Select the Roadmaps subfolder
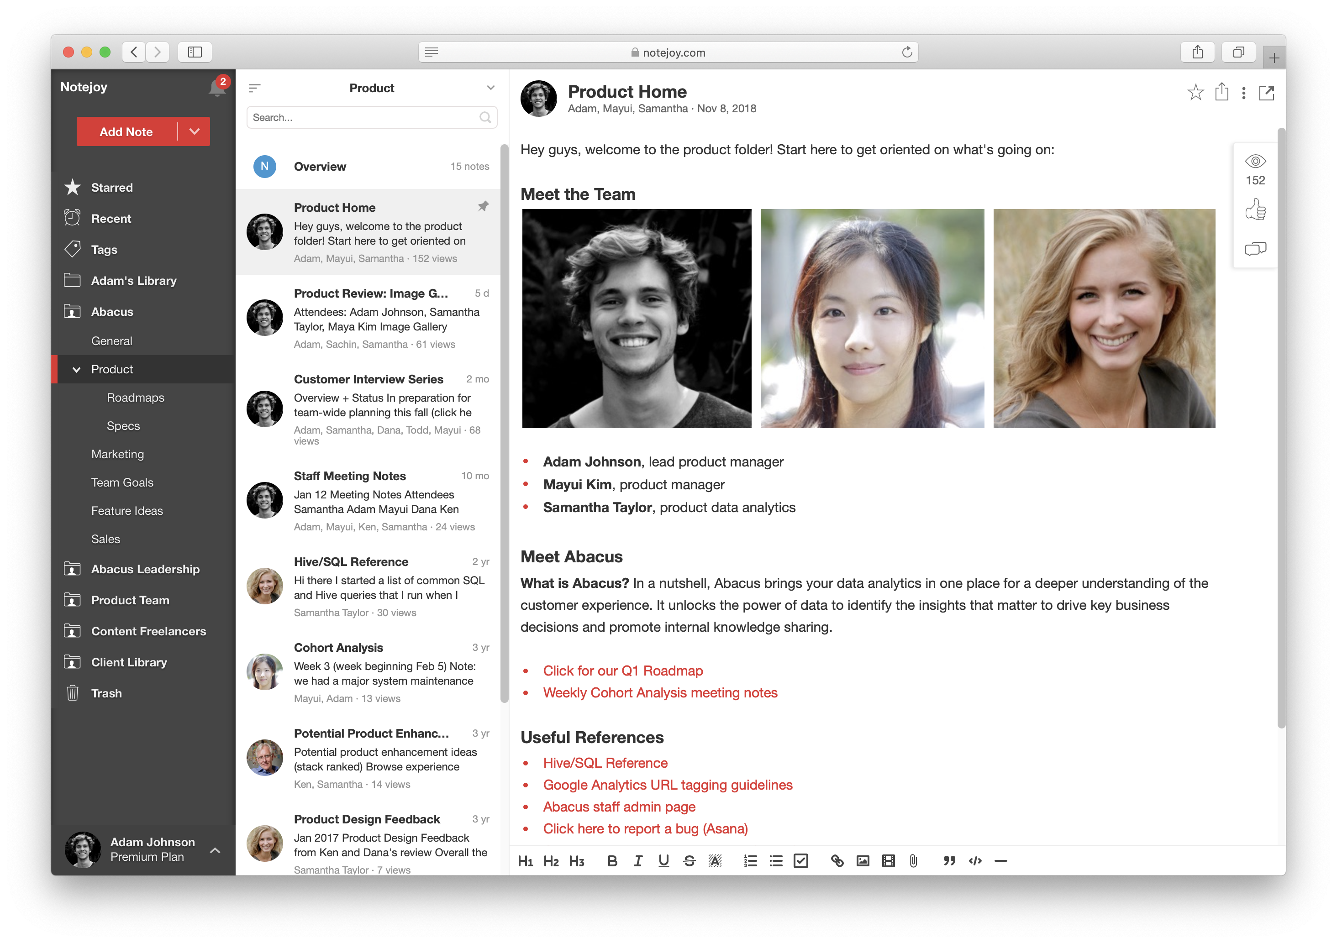This screenshot has height=943, width=1337. pyautogui.click(x=136, y=398)
